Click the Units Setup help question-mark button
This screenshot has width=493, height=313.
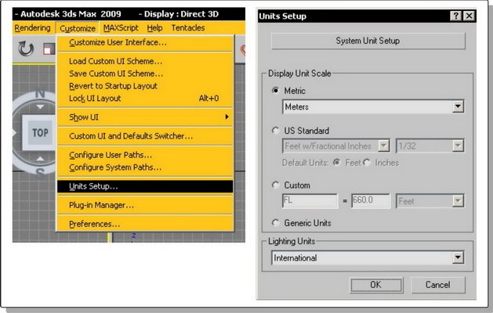point(456,16)
